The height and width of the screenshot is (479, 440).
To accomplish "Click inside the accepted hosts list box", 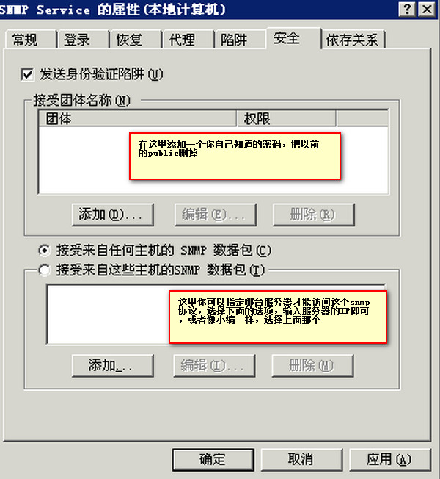I will (x=108, y=314).
